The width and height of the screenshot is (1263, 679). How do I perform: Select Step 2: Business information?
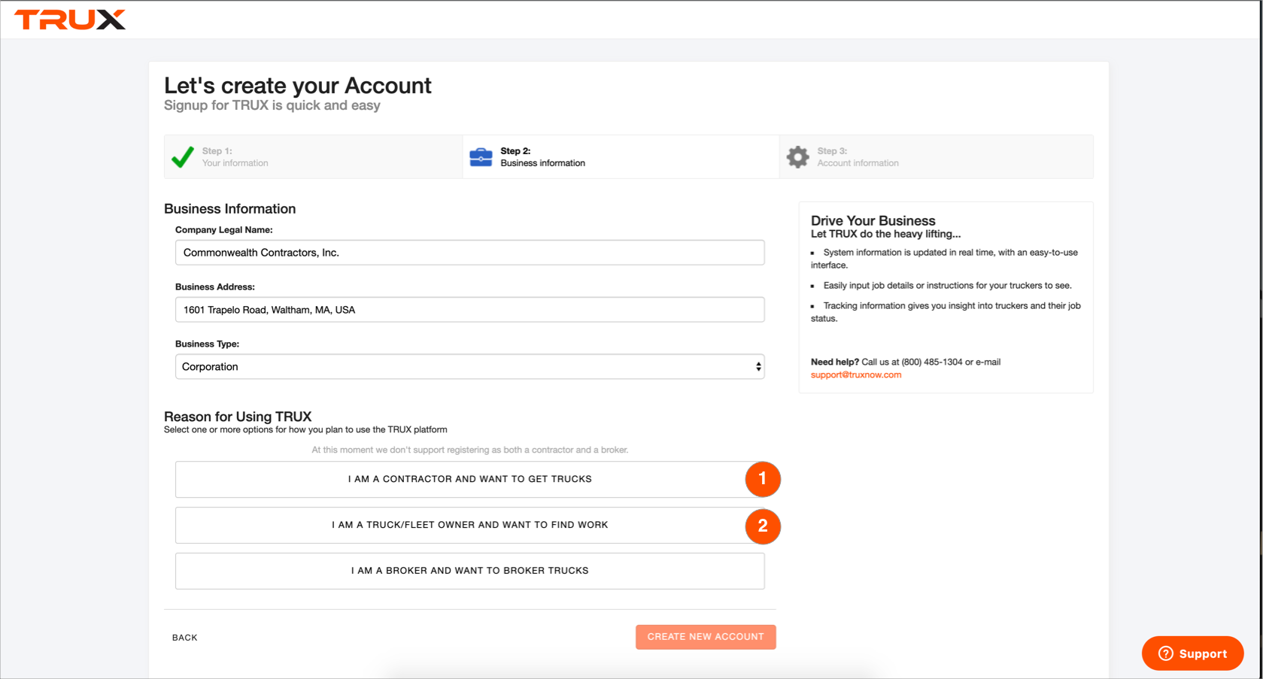tap(621, 156)
